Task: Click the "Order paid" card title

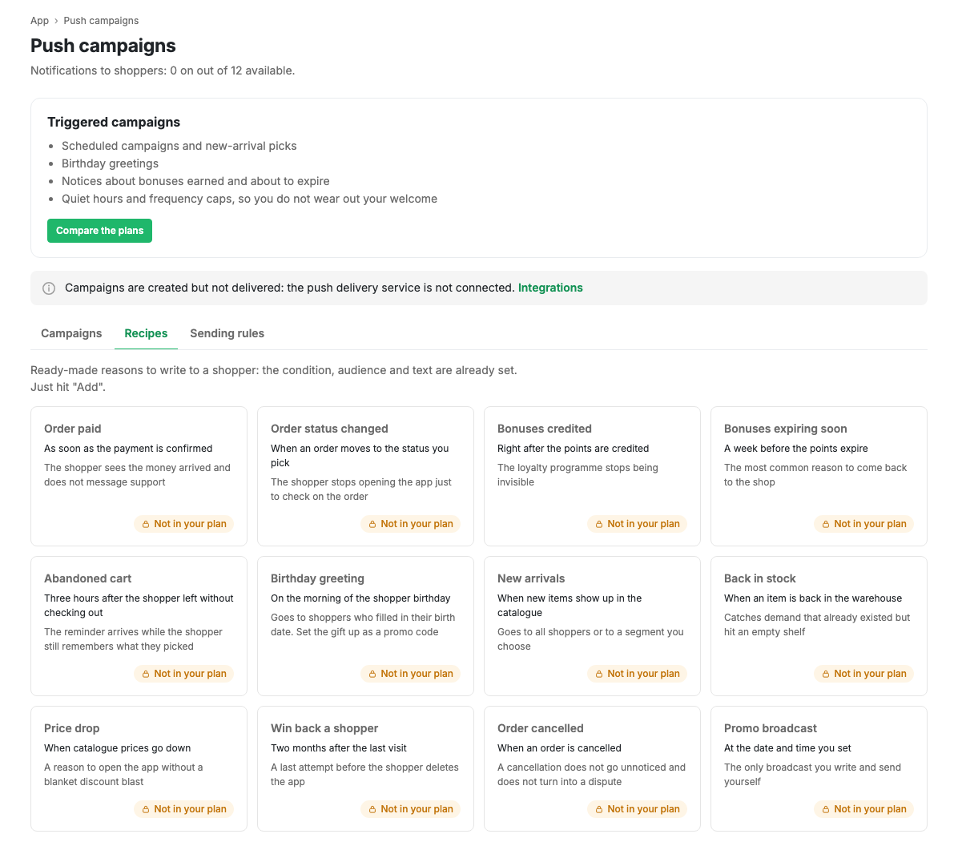Action: click(73, 429)
